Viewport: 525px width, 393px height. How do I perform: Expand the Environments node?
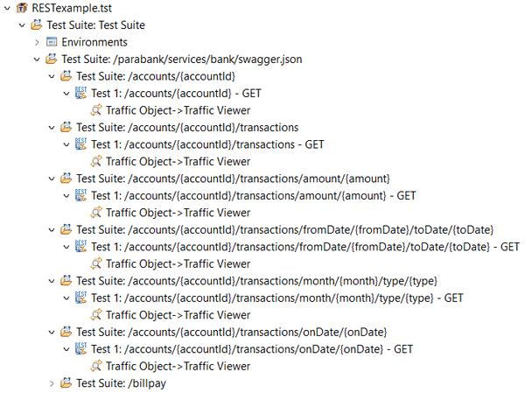[x=37, y=42]
